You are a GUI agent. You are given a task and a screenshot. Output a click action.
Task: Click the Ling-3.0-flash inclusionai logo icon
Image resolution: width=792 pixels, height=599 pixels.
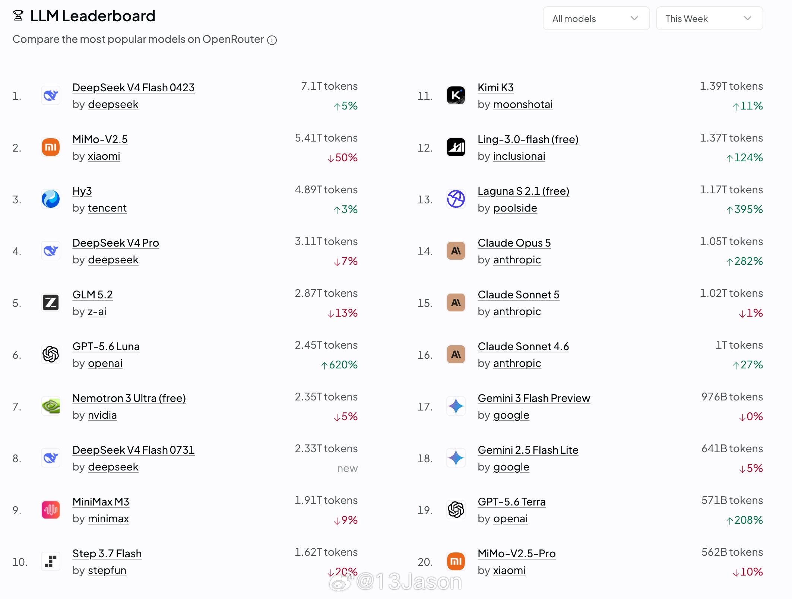click(x=456, y=147)
